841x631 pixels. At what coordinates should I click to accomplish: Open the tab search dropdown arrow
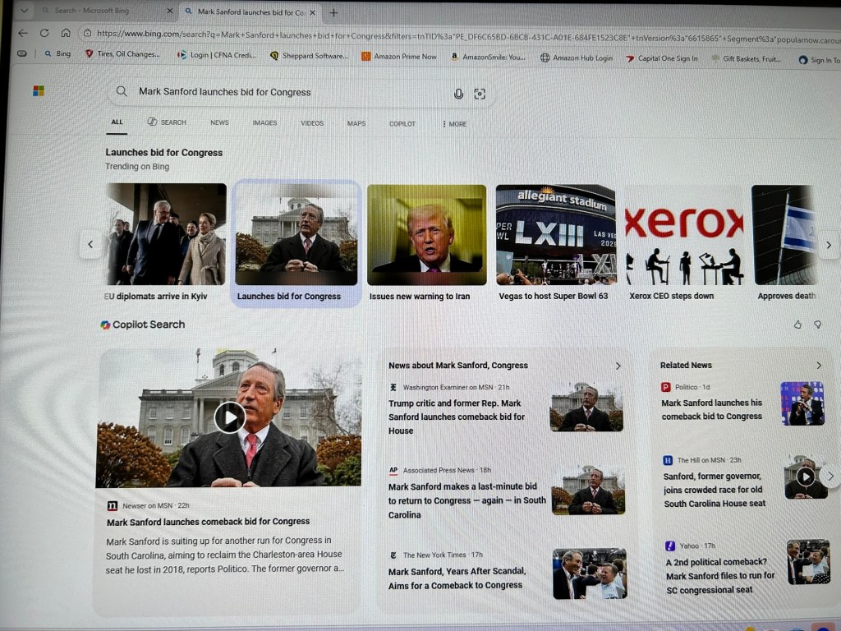[x=23, y=12]
